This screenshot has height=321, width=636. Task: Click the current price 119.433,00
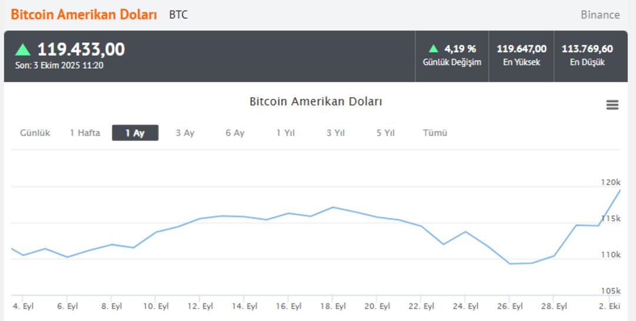[x=81, y=49]
